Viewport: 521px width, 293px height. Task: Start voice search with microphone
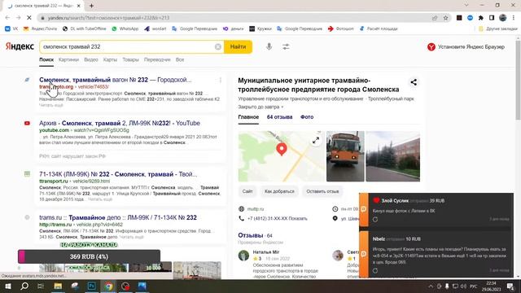[x=269, y=47]
